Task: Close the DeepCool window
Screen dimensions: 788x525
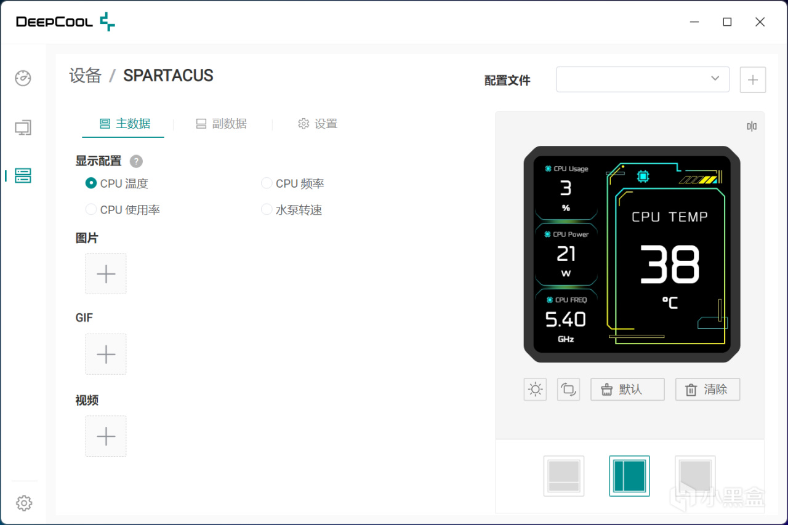Action: [760, 22]
